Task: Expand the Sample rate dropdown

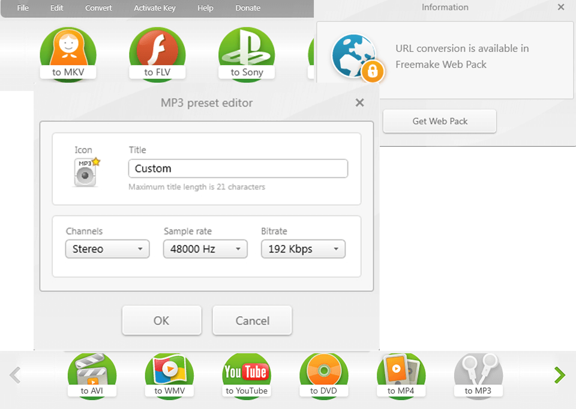Action: (205, 249)
